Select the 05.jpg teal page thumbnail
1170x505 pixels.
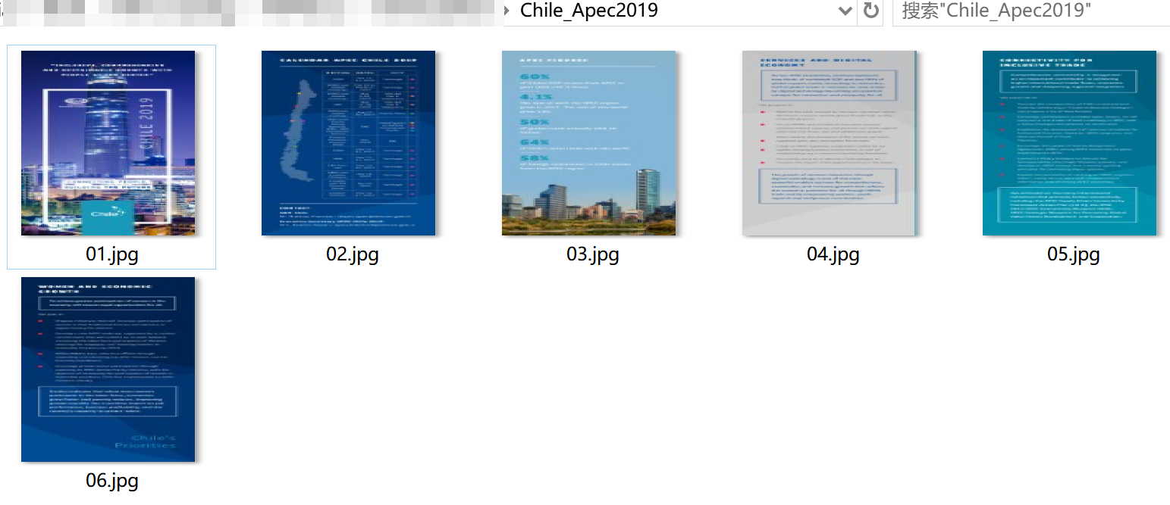1069,143
